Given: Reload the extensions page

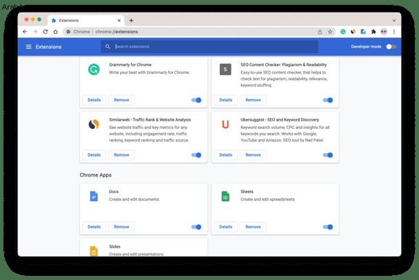Looking at the screenshot, I should coord(45,32).
